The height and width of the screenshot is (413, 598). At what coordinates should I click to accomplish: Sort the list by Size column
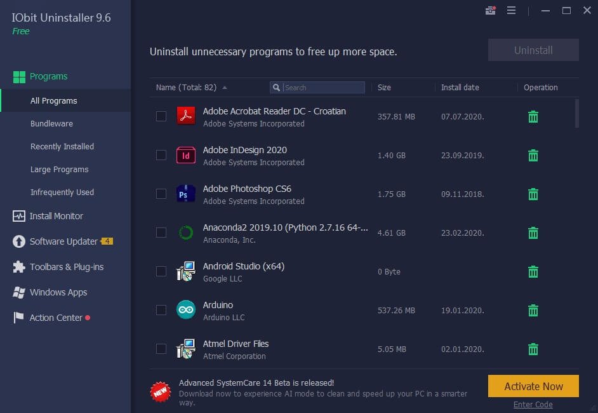tap(384, 88)
